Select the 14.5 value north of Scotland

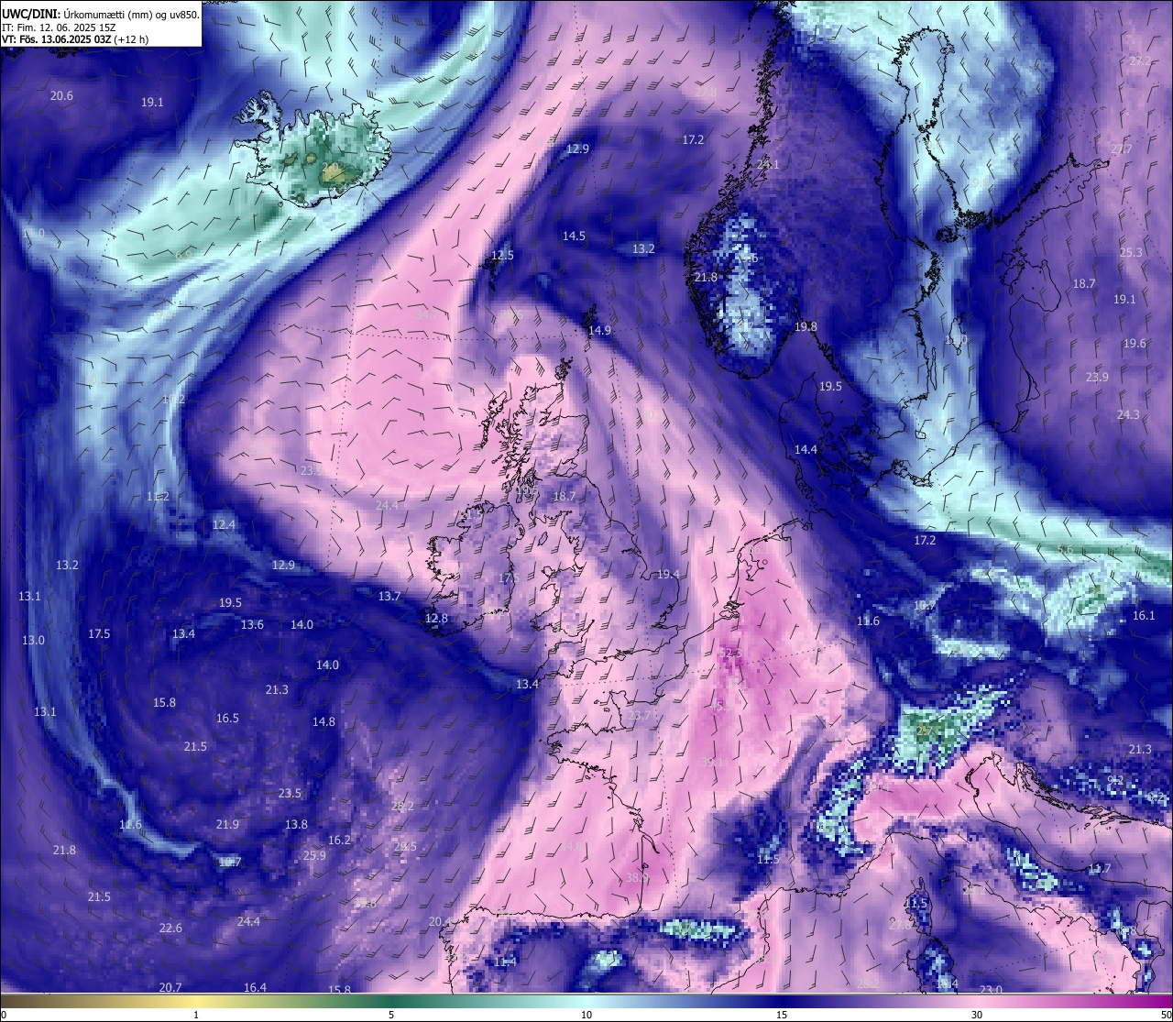(574, 236)
